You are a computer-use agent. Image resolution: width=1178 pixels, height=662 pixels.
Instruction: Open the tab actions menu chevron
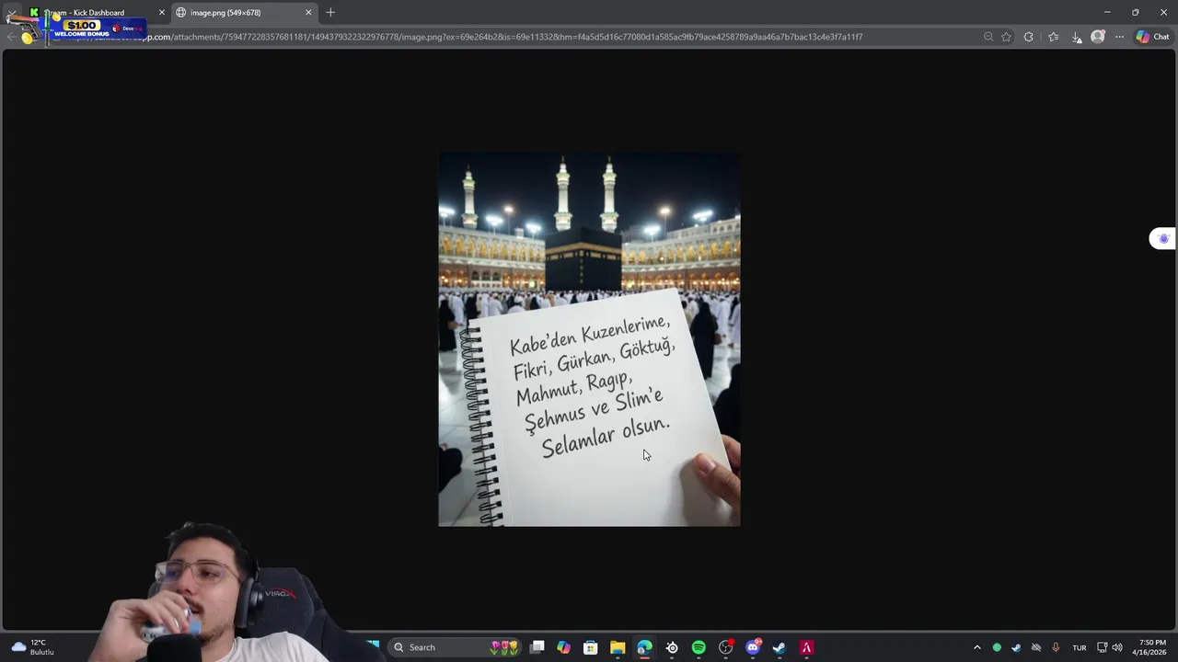(x=11, y=13)
